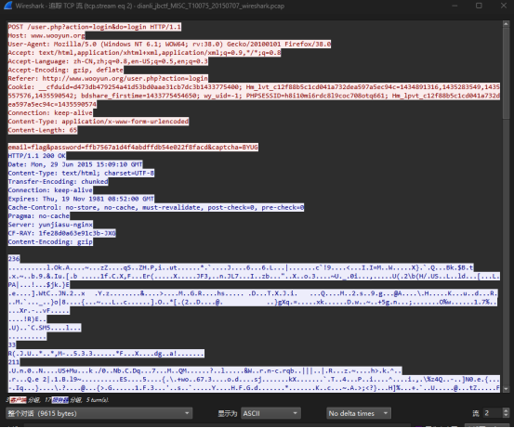Click the Referer header line
Viewport: 514px width, 428px height.
coord(108,78)
